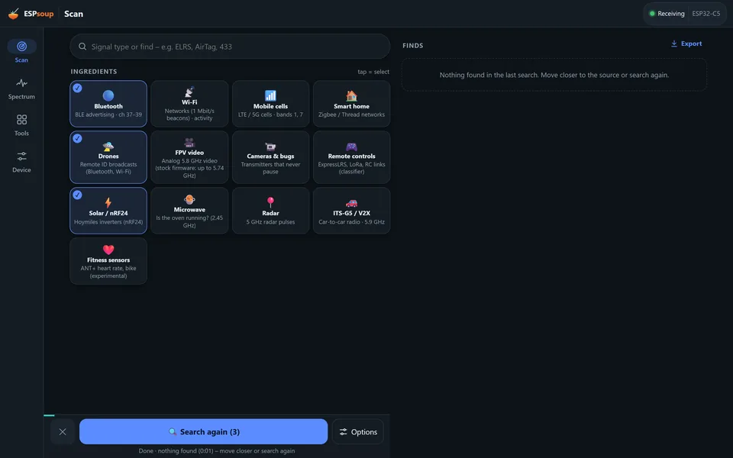The height and width of the screenshot is (458, 733).
Task: Open the Spectrum view in the sidebar
Action: click(x=21, y=89)
